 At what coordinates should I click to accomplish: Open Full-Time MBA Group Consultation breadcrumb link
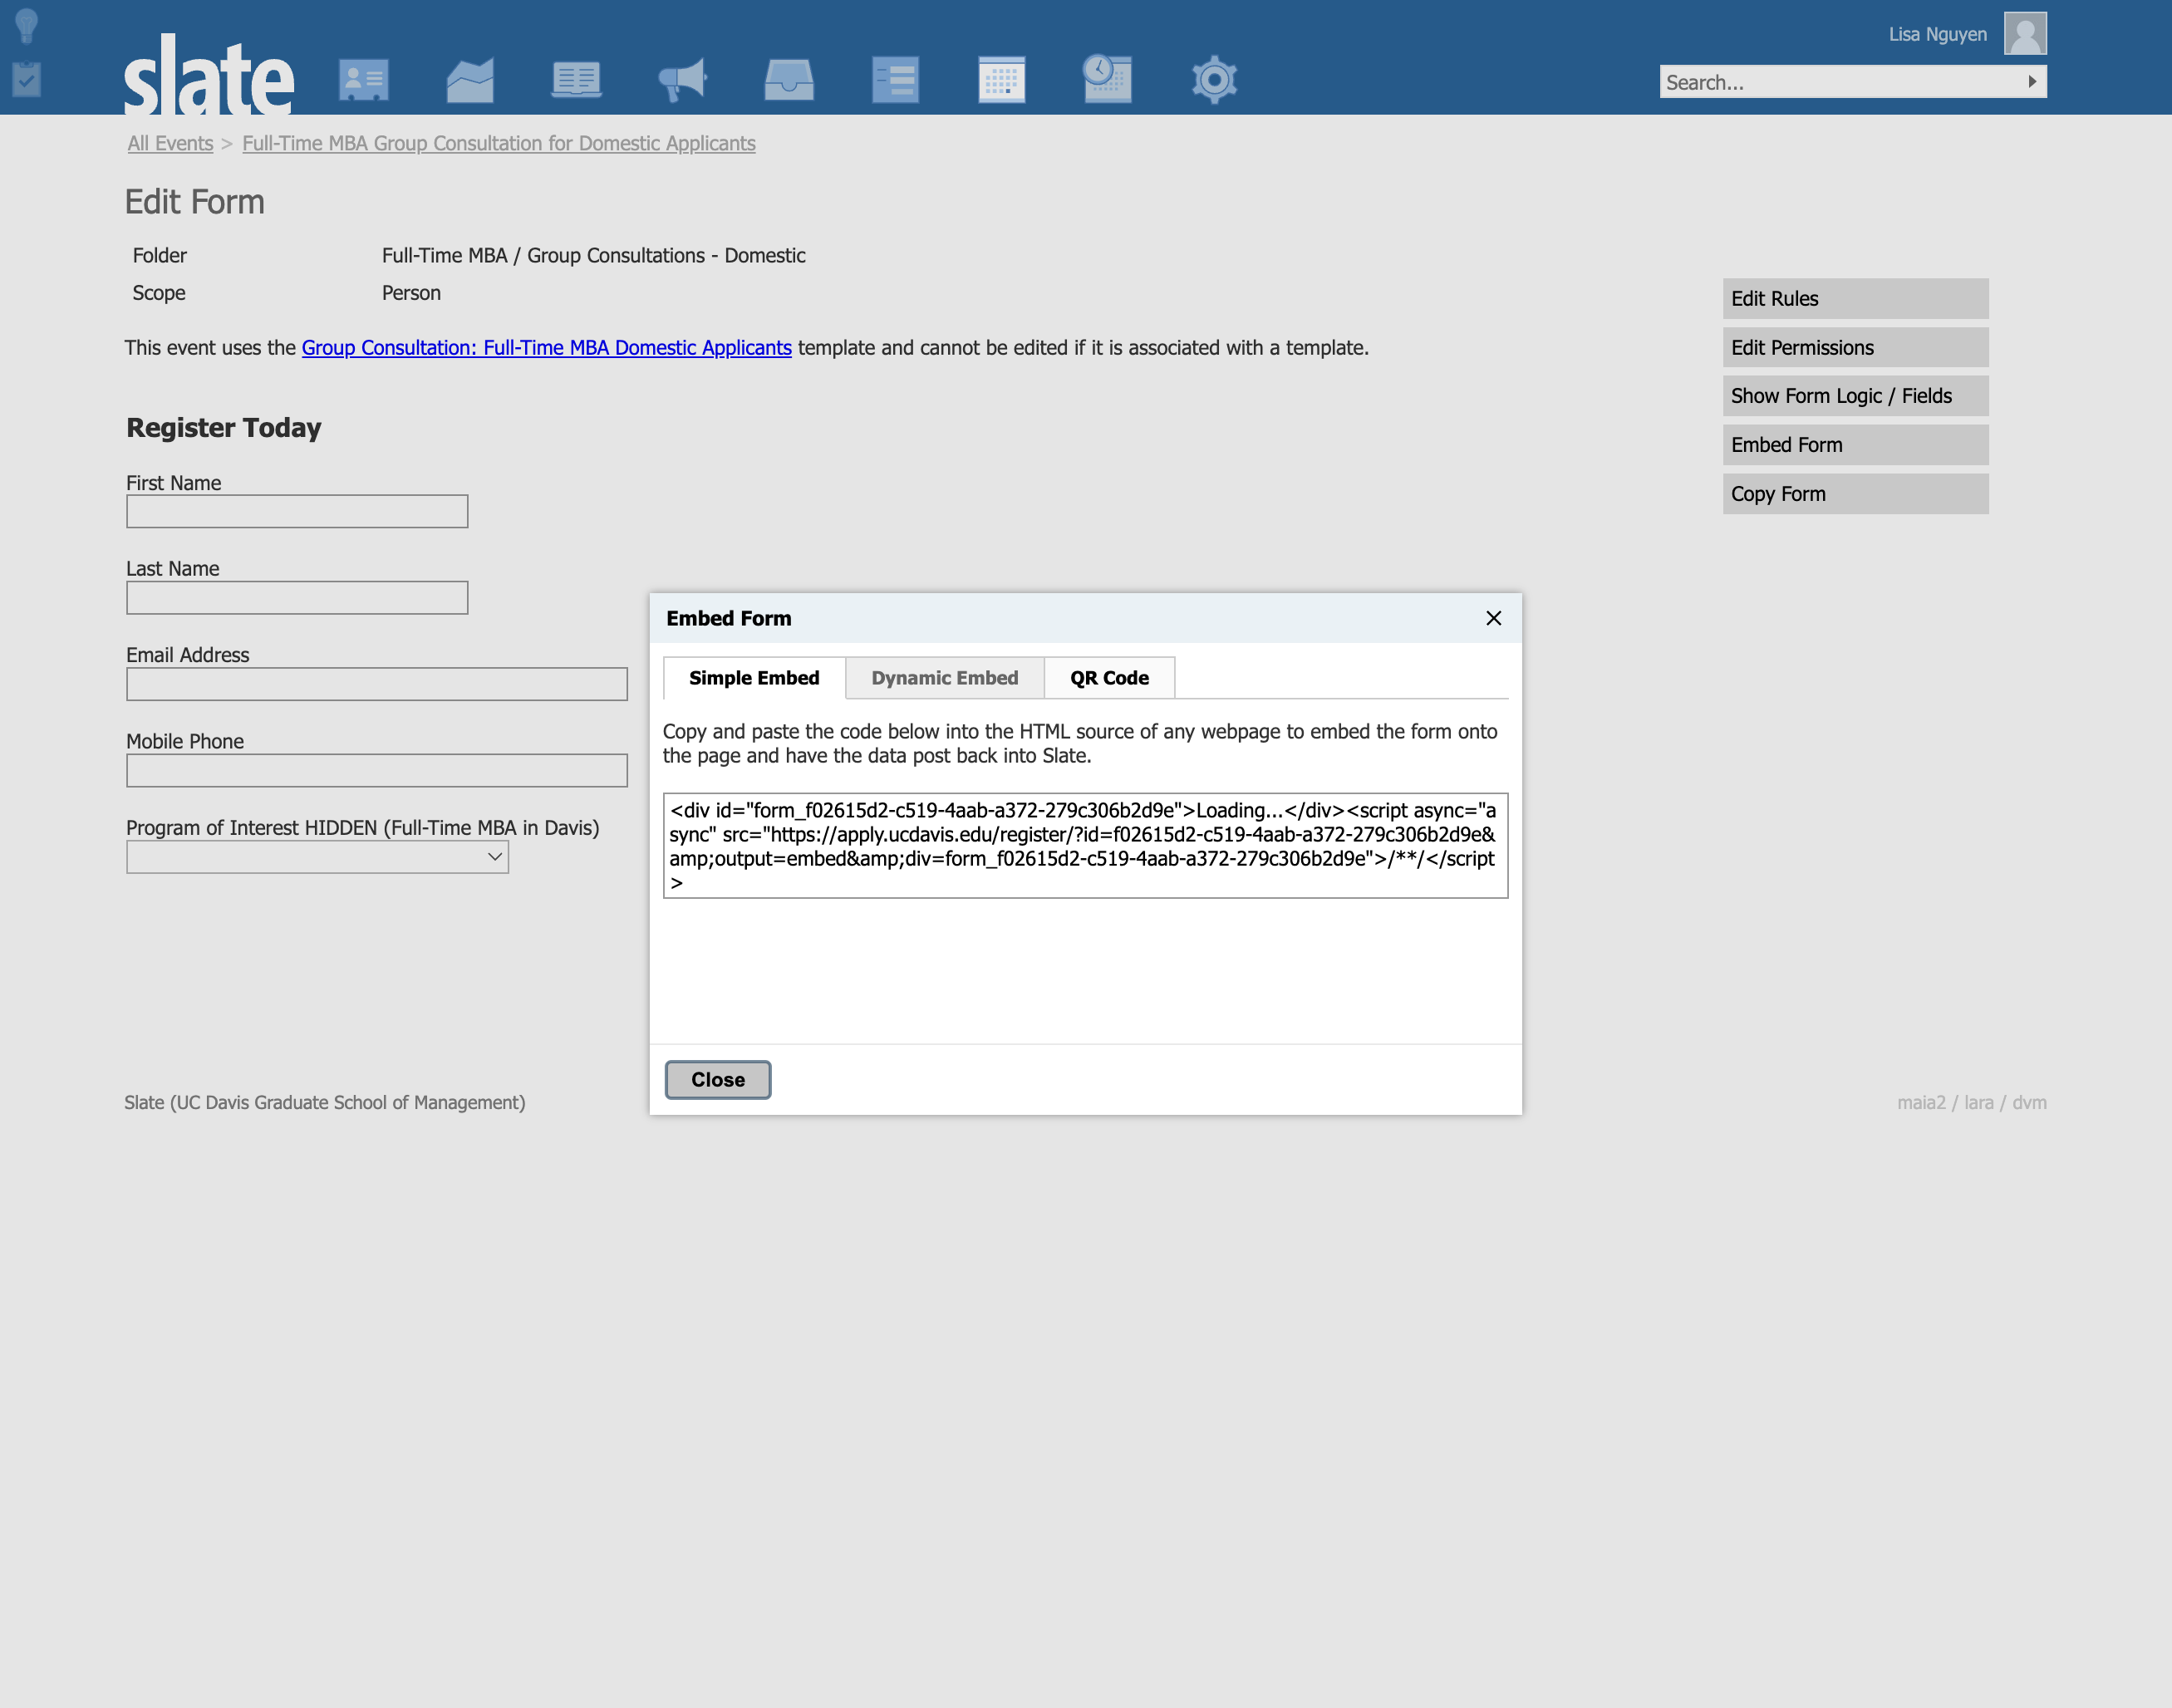tap(498, 143)
